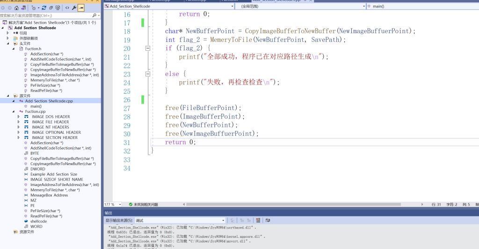Click the search magnifier in Solution Explorer
This screenshot has height=249, width=479.
95,15
